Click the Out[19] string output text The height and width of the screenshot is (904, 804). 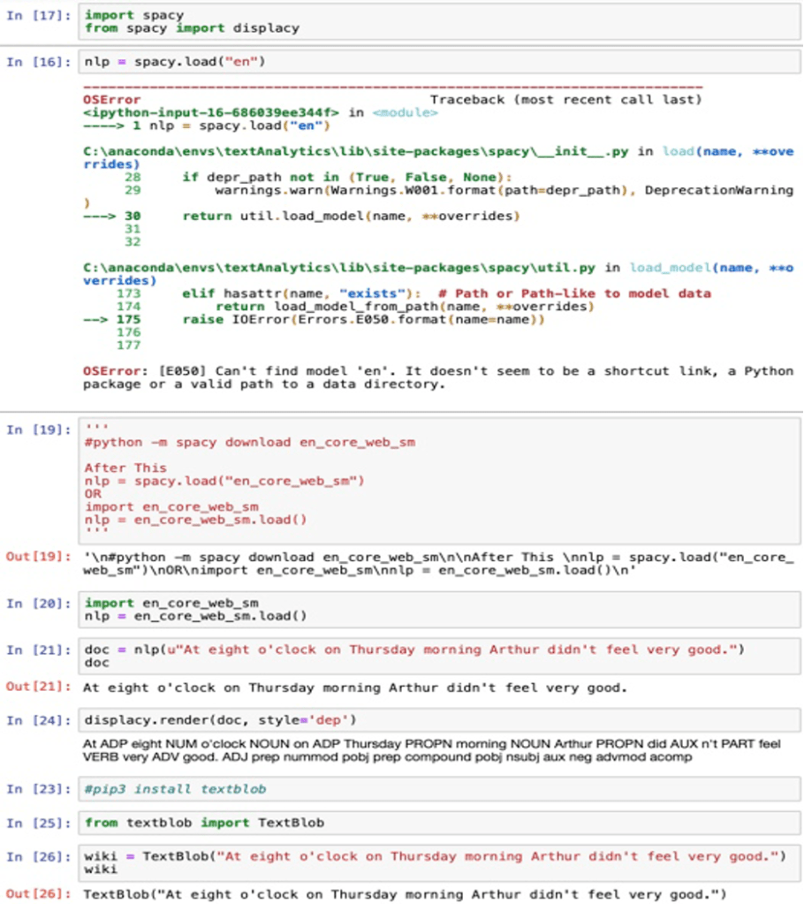437,564
